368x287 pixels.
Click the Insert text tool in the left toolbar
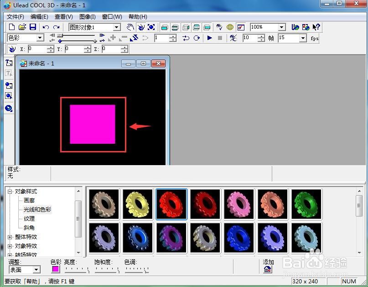coord(9,63)
